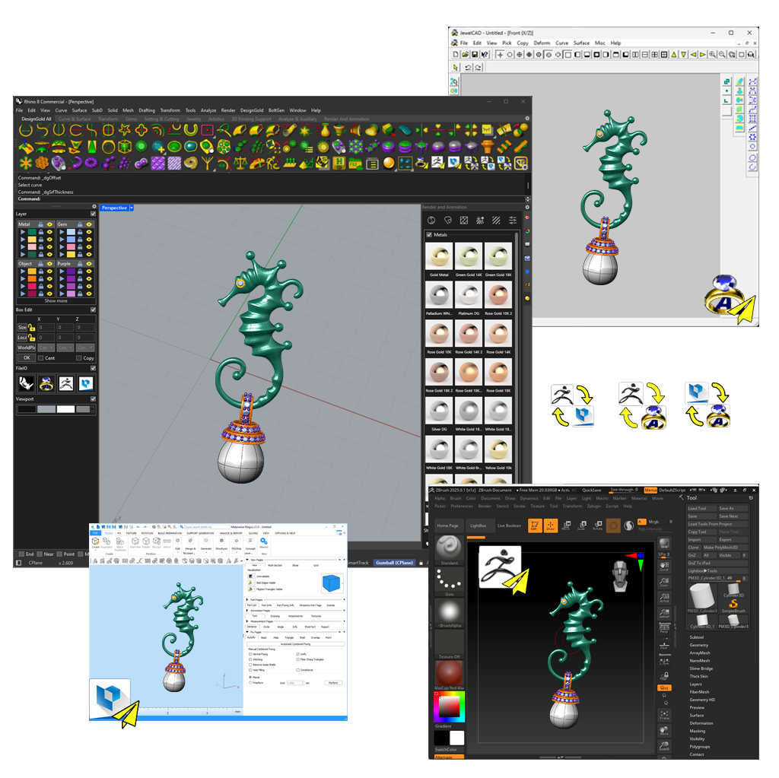779x778 pixels.
Task: Click white viewport color swatch in Rhino
Action: coord(65,409)
